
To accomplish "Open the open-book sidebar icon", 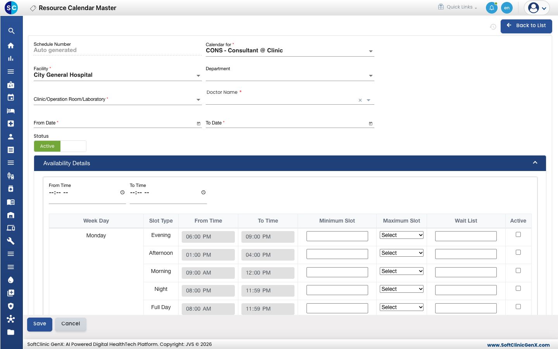I will pos(11,202).
